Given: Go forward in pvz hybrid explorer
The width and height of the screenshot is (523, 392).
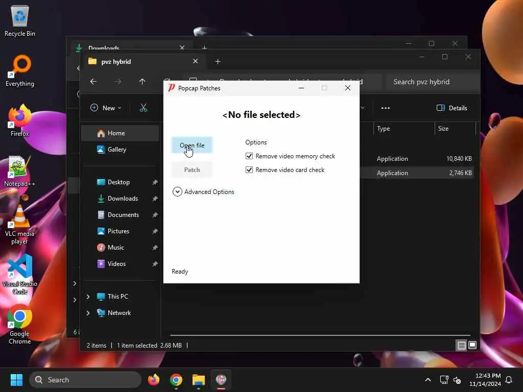Looking at the screenshot, I should pos(118,82).
